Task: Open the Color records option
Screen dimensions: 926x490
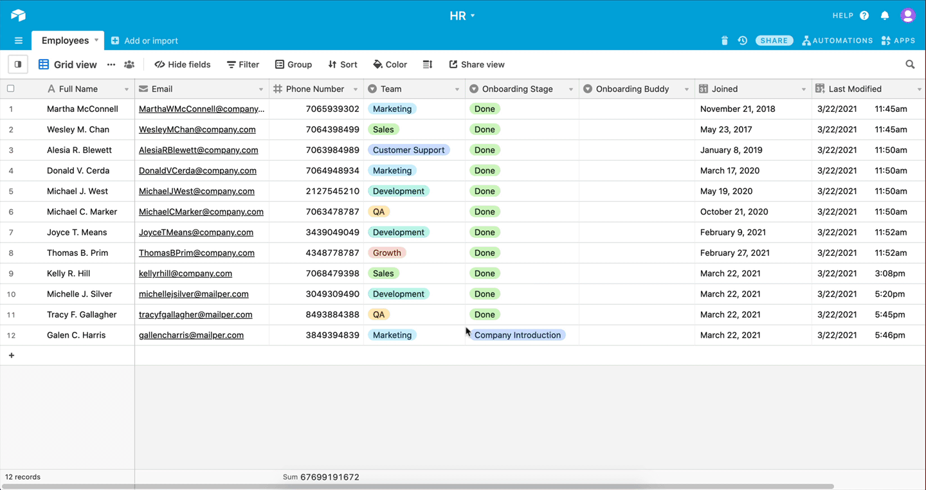Action: point(390,64)
